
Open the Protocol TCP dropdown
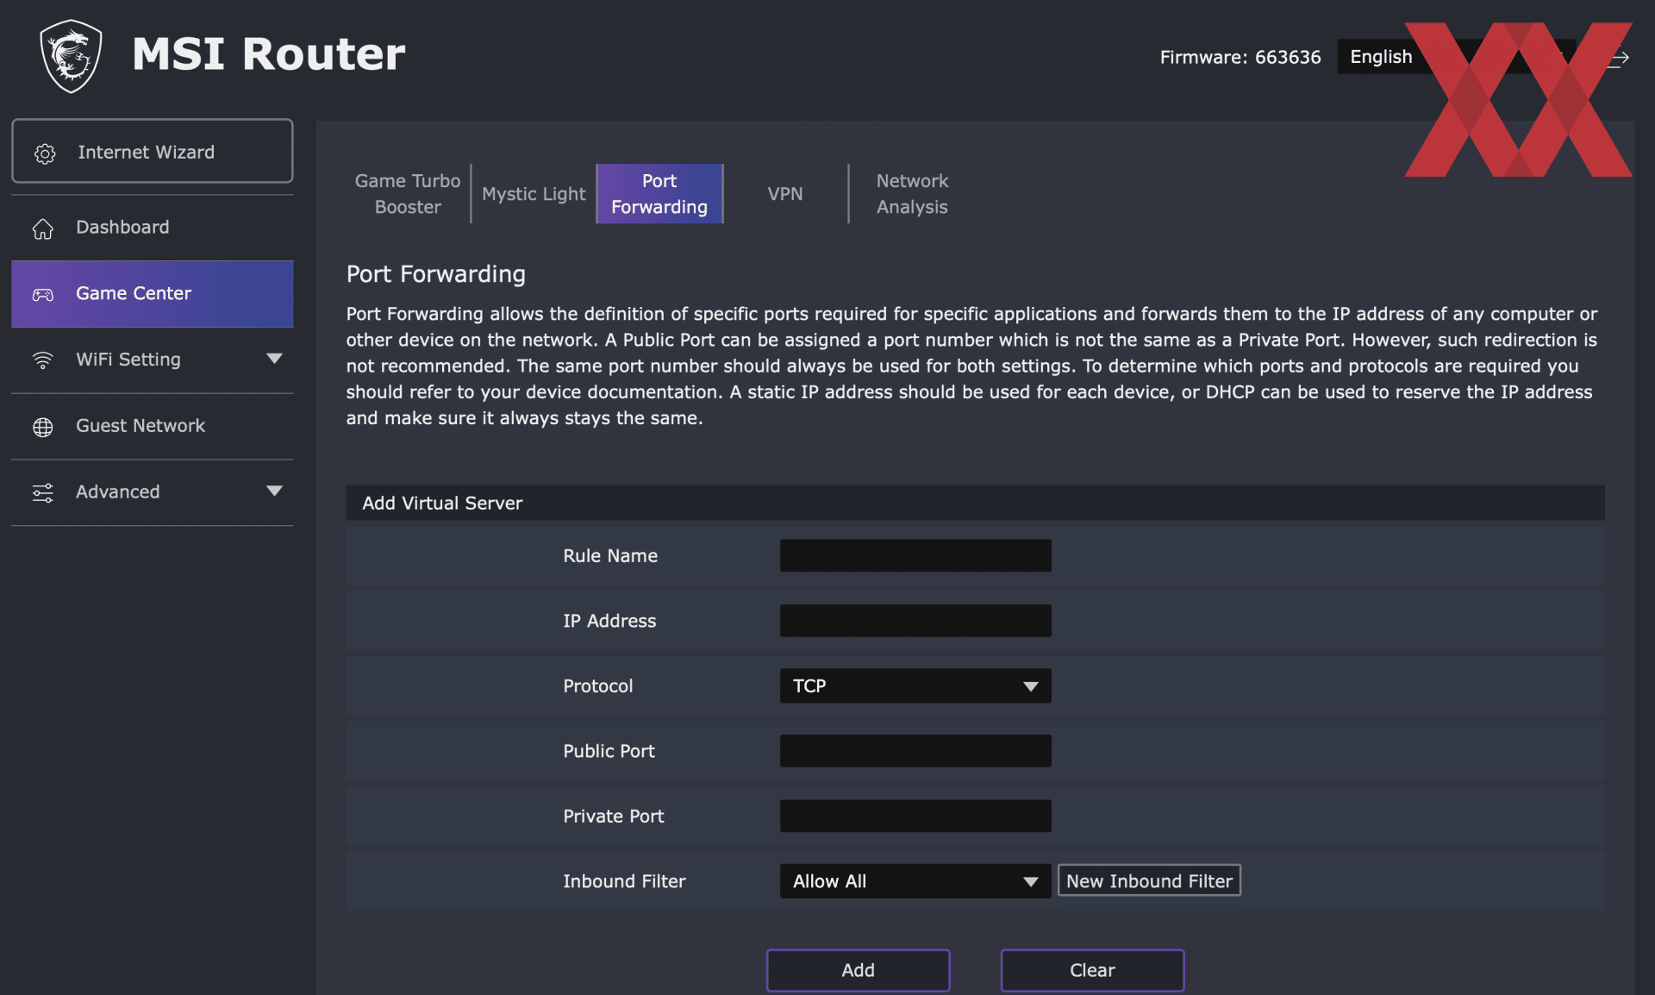(915, 685)
